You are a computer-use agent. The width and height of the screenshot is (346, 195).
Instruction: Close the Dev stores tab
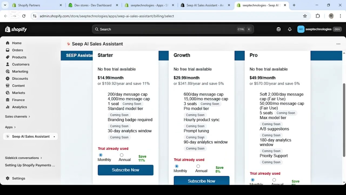(117, 5)
